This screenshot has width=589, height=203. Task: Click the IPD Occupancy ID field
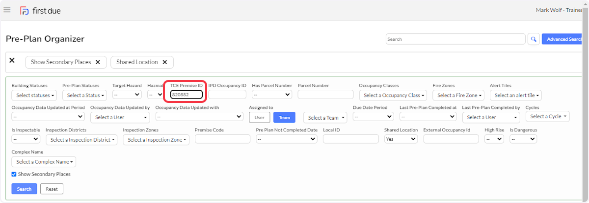coord(227,95)
